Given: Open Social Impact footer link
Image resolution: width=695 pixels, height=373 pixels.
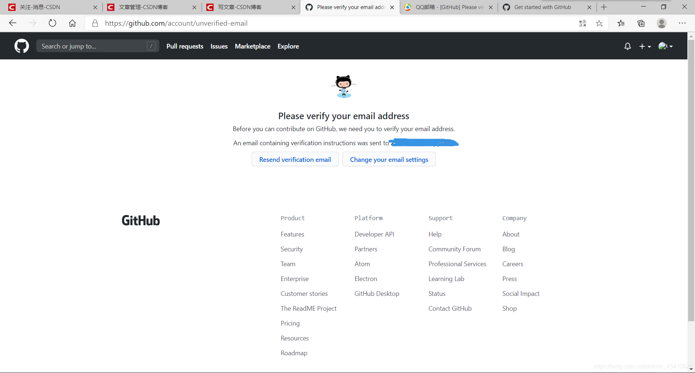Looking at the screenshot, I should [521, 294].
